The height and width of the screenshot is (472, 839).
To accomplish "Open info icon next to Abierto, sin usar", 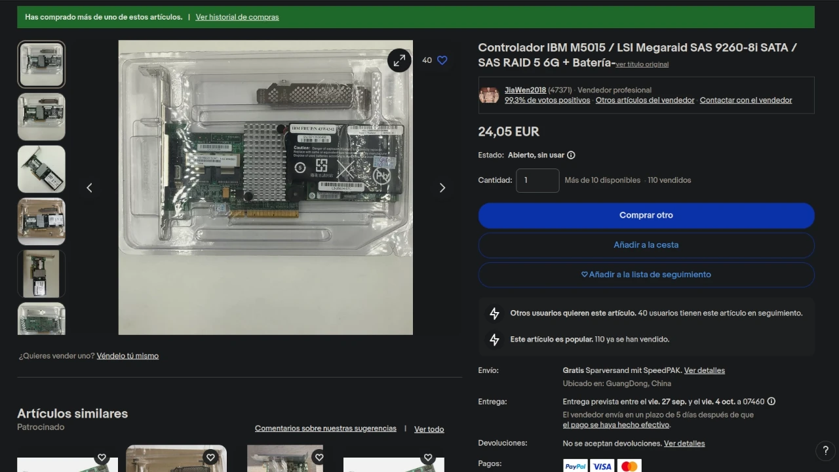I will point(571,155).
